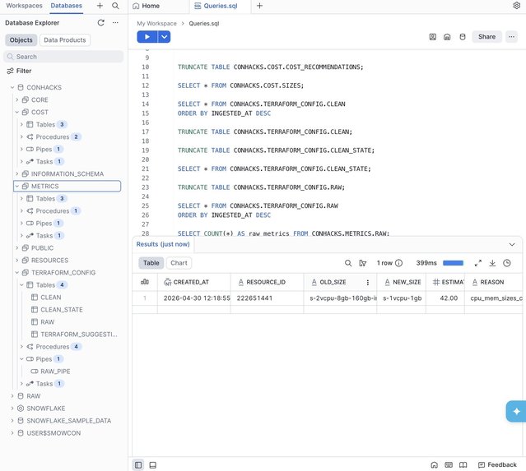Expand the RESOURCES schema

pos(16,261)
